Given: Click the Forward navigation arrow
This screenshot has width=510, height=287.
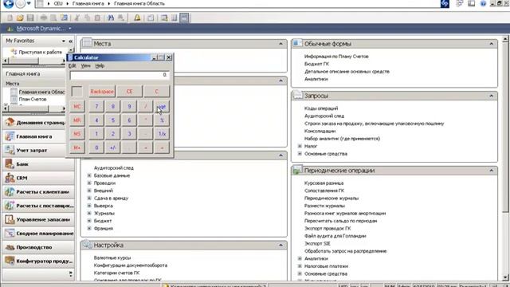Looking at the screenshot, I should [20, 3].
